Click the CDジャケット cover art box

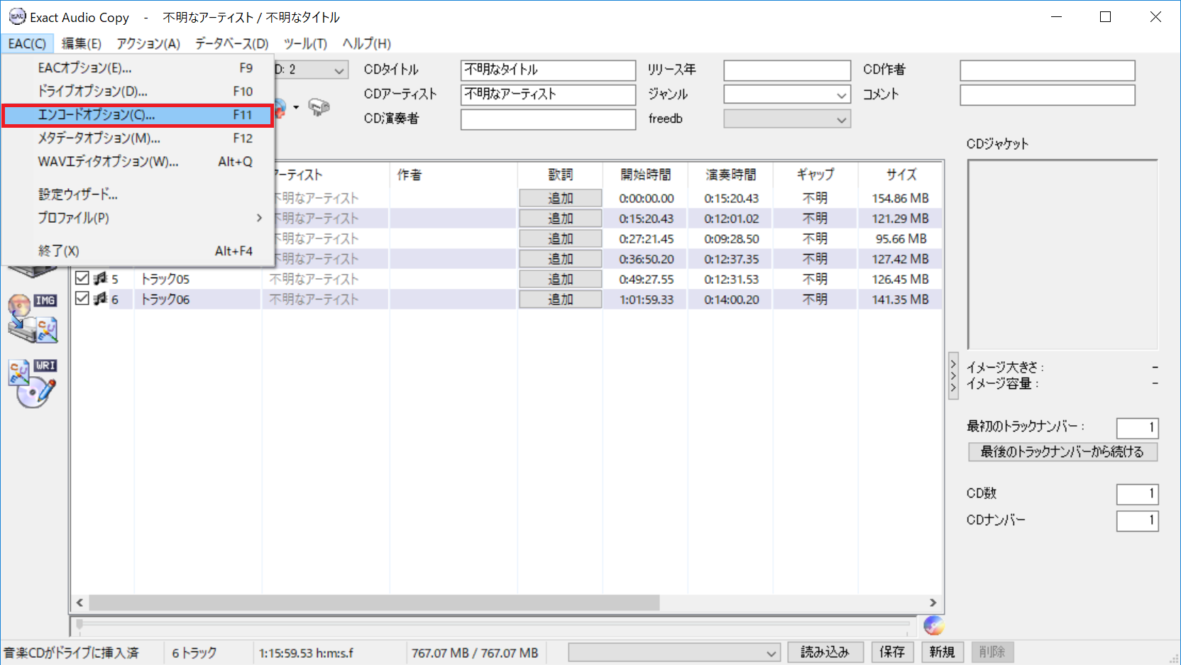click(1063, 254)
